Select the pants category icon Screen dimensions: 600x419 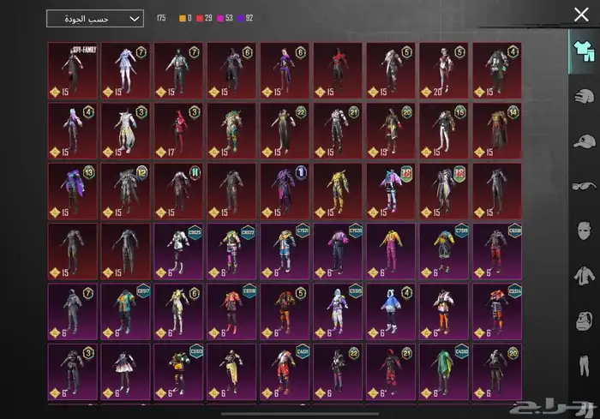[581, 366]
